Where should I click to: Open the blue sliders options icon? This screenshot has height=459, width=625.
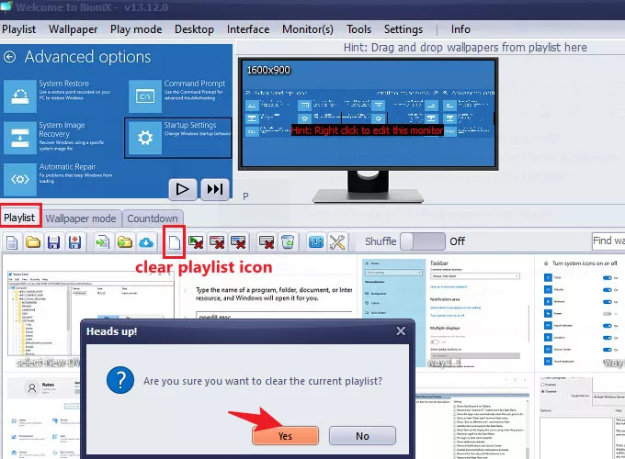pos(316,242)
